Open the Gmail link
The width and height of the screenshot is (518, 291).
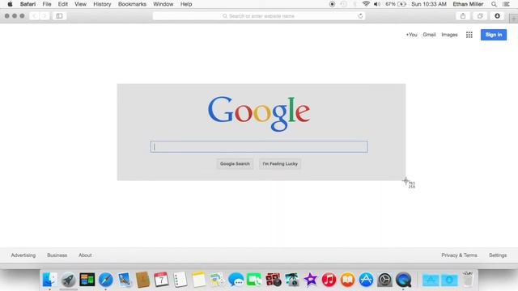429,35
